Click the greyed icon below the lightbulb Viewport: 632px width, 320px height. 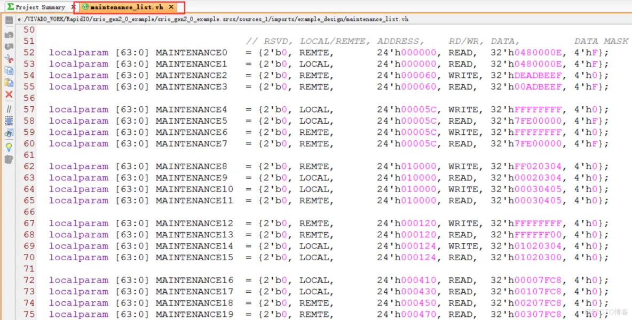[x=9, y=159]
